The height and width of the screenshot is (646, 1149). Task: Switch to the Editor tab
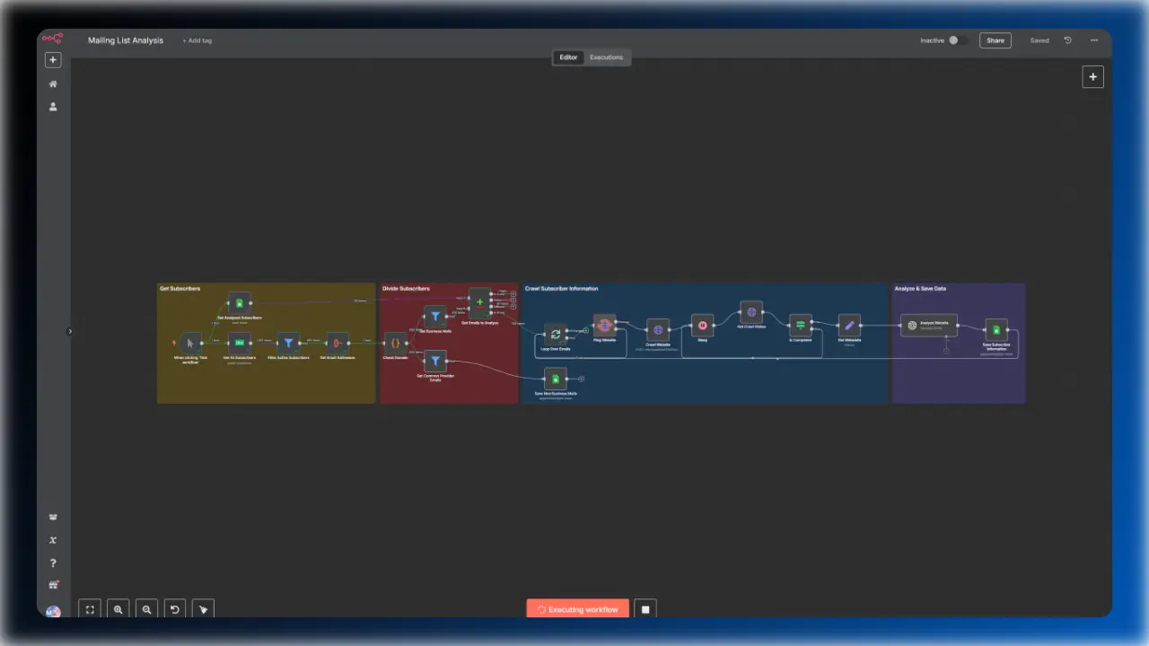(x=568, y=57)
